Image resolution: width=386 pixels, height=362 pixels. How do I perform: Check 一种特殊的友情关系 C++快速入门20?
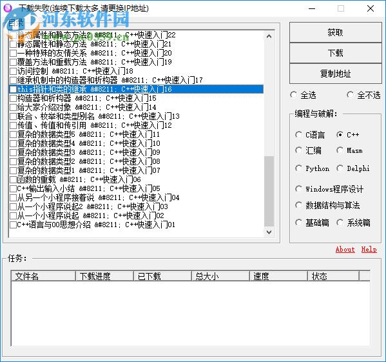(13, 53)
